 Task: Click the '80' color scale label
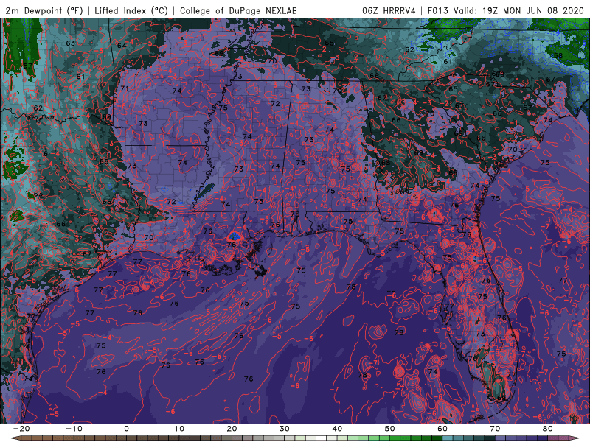(x=548, y=429)
